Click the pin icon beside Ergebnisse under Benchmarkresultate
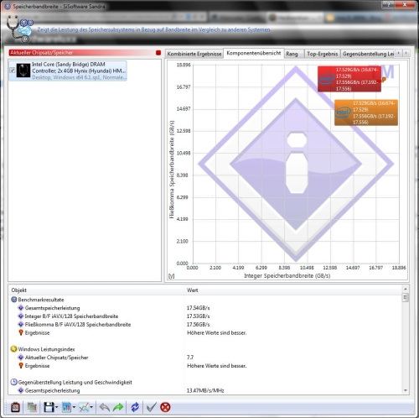The image size is (419, 418). point(21,332)
